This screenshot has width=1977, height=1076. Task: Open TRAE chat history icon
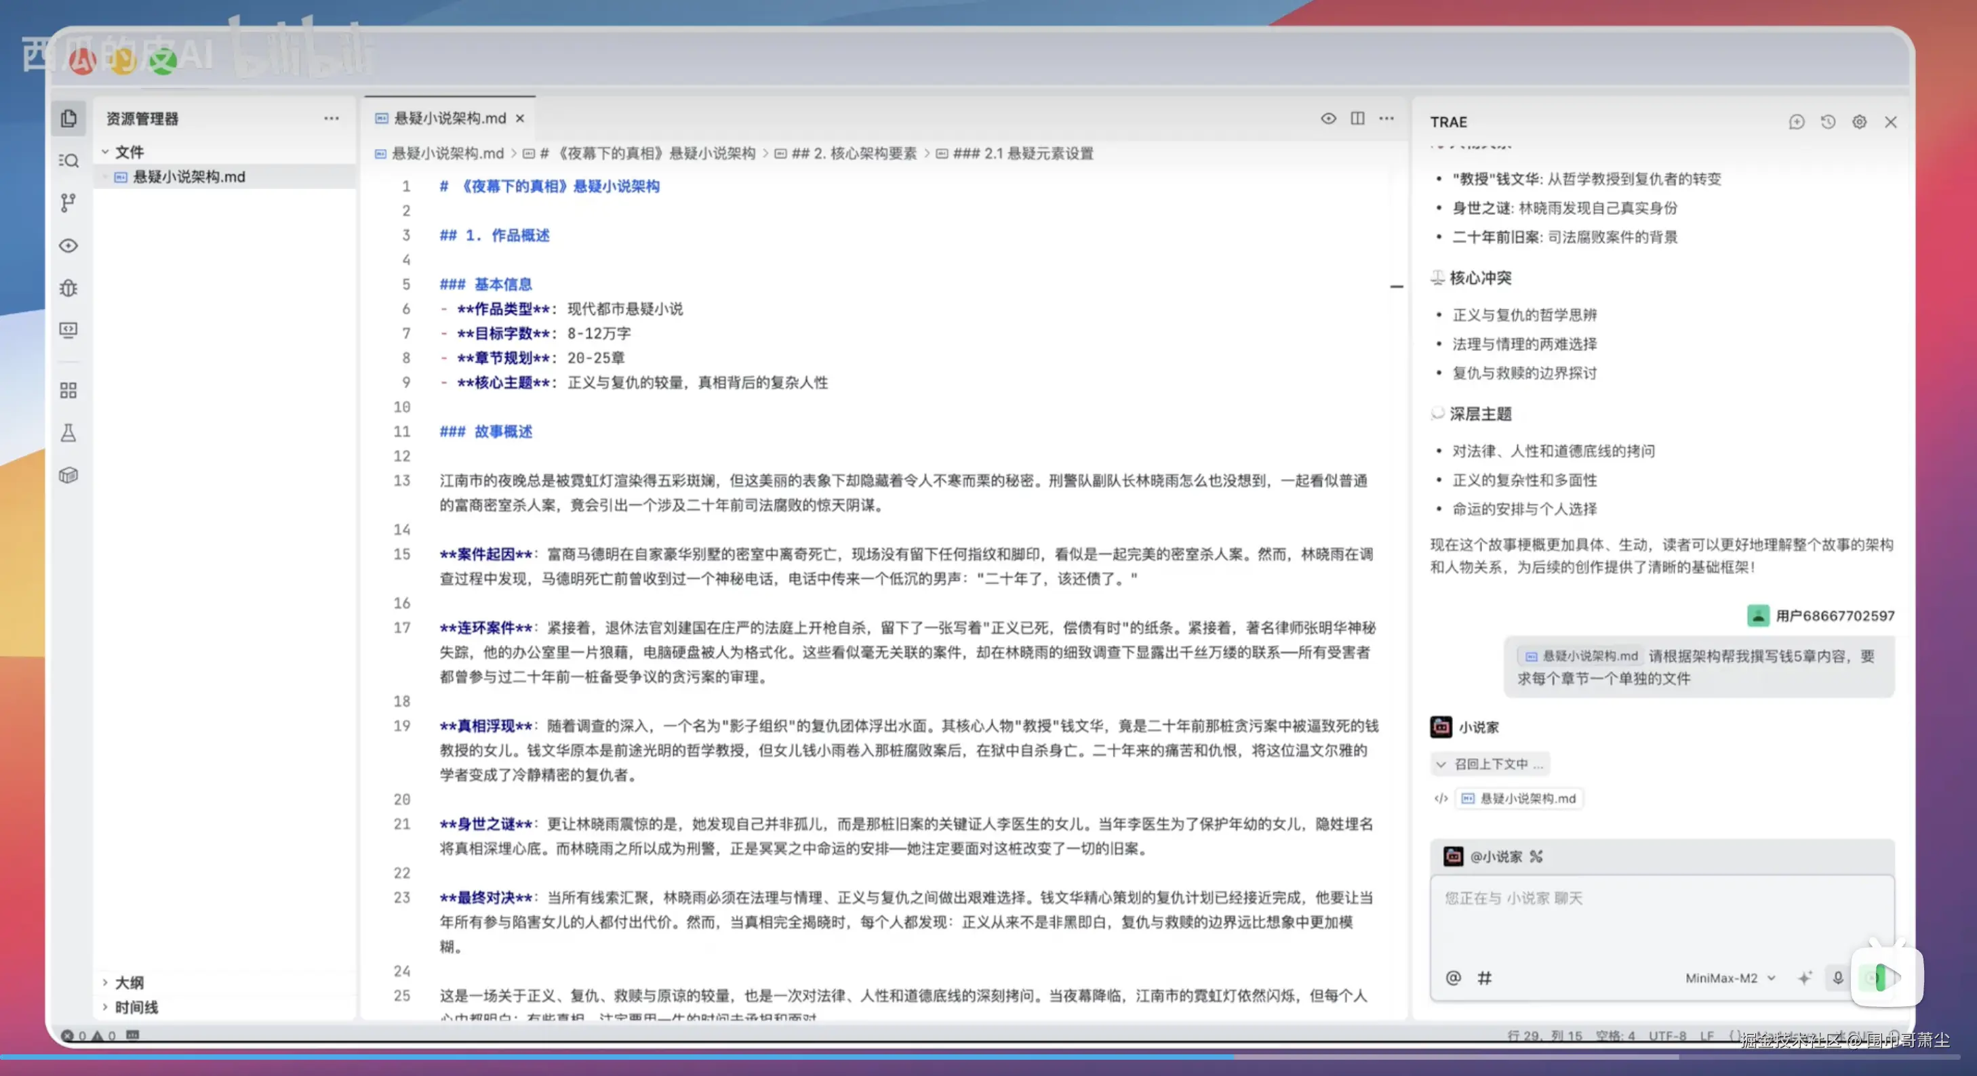click(1828, 122)
